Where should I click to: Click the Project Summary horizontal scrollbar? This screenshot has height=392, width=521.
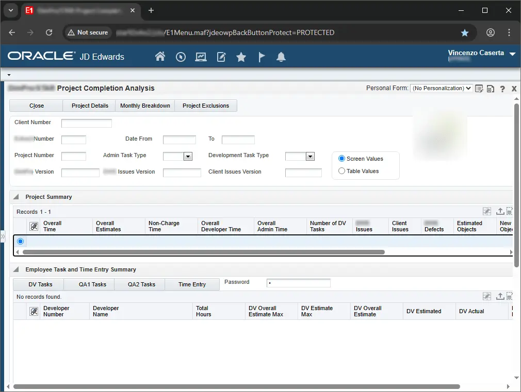[x=203, y=252]
